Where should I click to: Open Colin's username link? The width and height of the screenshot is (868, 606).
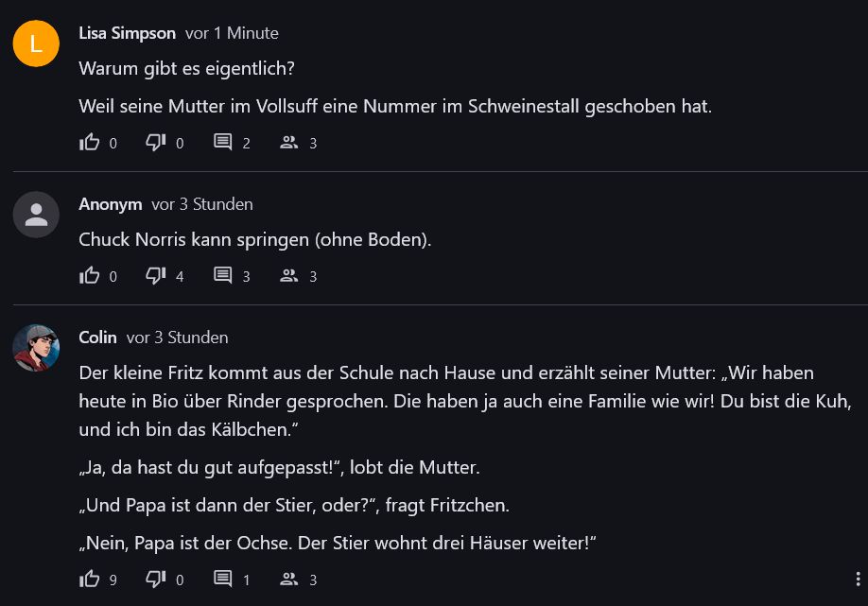[x=97, y=338]
